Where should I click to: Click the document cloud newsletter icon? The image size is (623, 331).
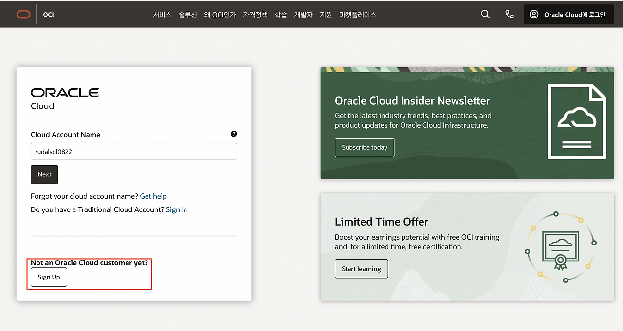pyautogui.click(x=577, y=122)
